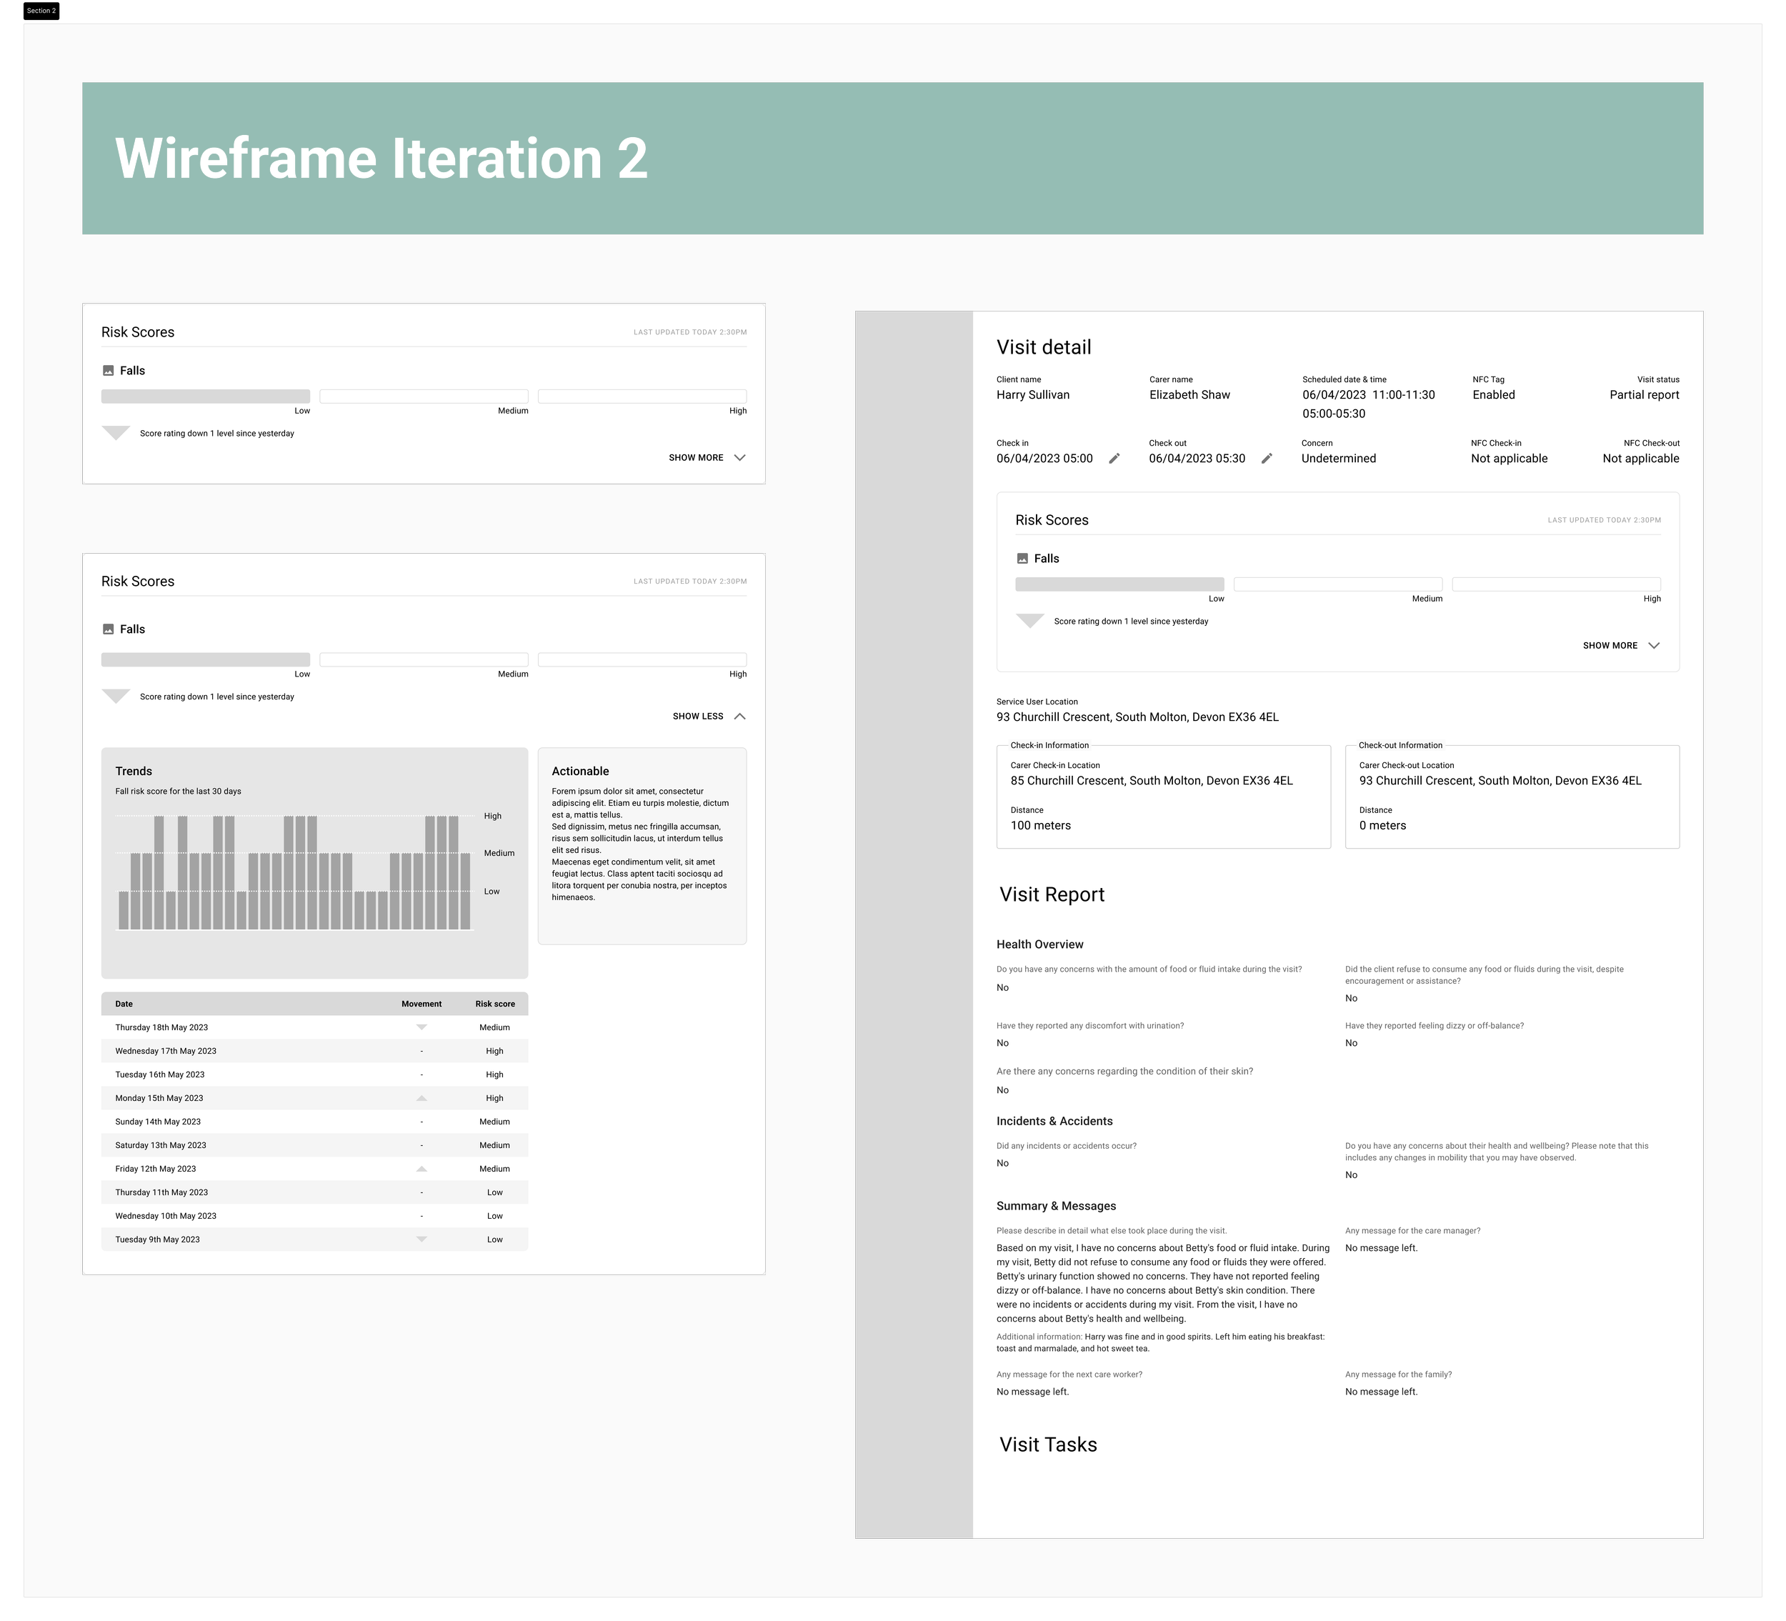This screenshot has width=1786, height=1621.
Task: Click the Risk score column header
Action: 495,1004
